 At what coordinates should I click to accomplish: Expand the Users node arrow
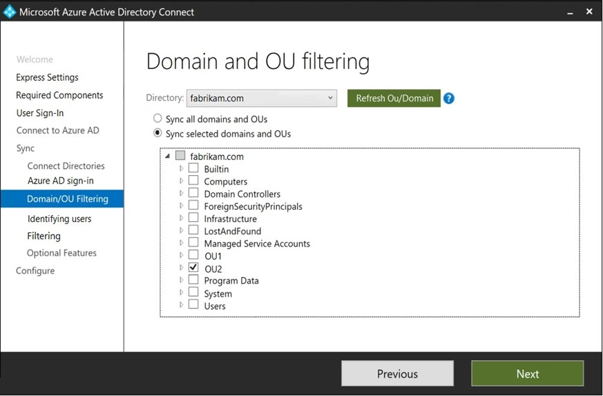(181, 305)
